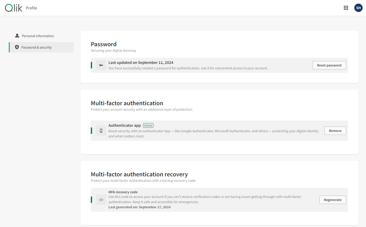
Task: Click the shield icon beside Password & security
Action: pos(17,47)
